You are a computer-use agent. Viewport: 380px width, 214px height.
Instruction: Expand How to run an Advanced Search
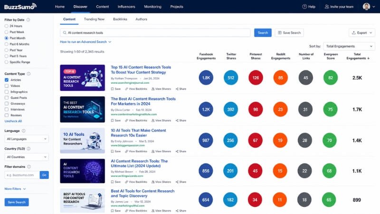click(x=85, y=42)
